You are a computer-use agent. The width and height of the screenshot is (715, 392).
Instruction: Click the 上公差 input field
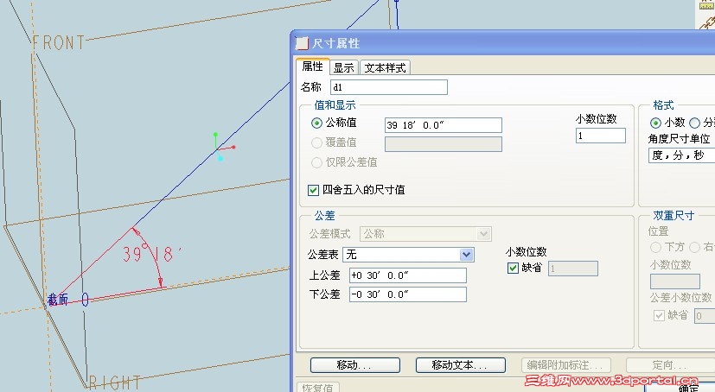pyautogui.click(x=406, y=275)
